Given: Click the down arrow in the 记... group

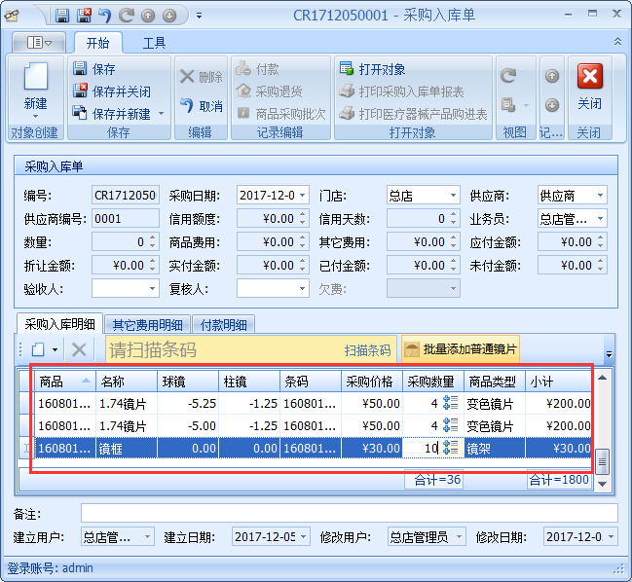Looking at the screenshot, I should coord(552,105).
